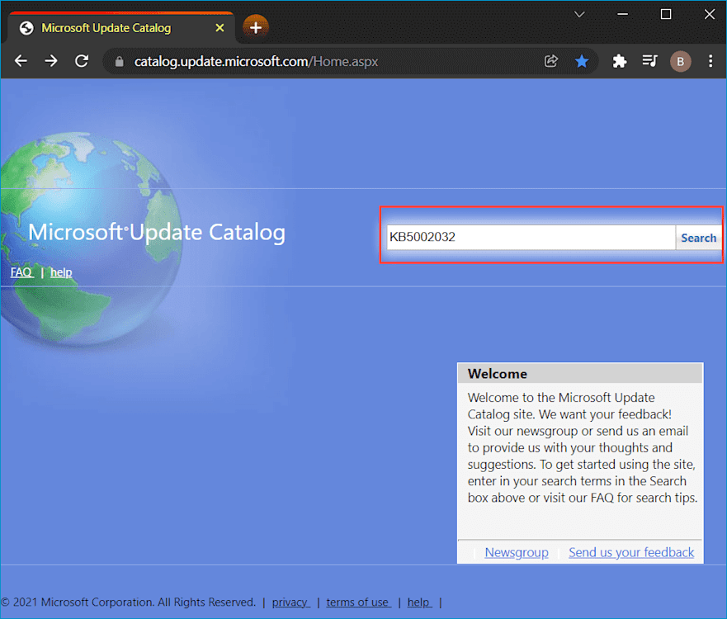Screen dimensions: 727x619
Task: Focus the KB5002032 search box
Action: click(531, 237)
